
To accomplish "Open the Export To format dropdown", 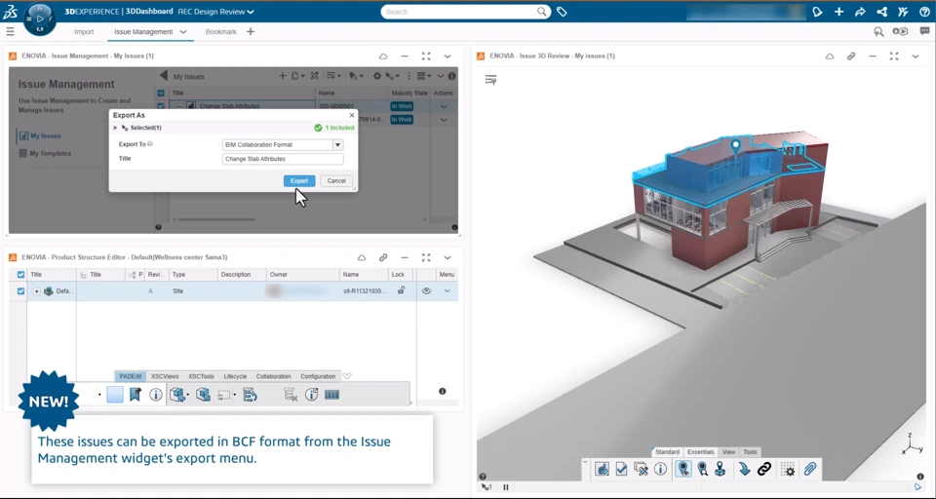I will tap(337, 144).
